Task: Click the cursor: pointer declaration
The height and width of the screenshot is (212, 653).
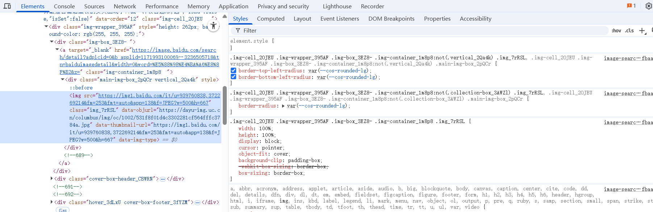Action: coord(261,148)
